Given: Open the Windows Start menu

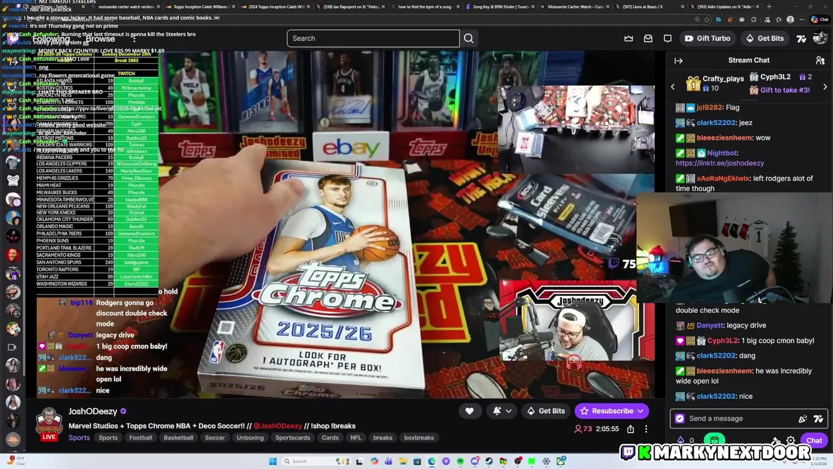Looking at the screenshot, I should [273, 461].
